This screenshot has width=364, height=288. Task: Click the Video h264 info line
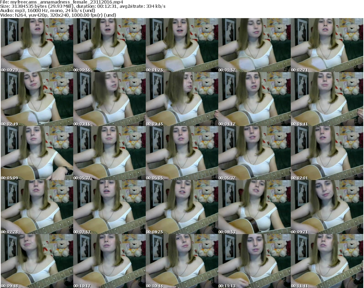coord(58,15)
